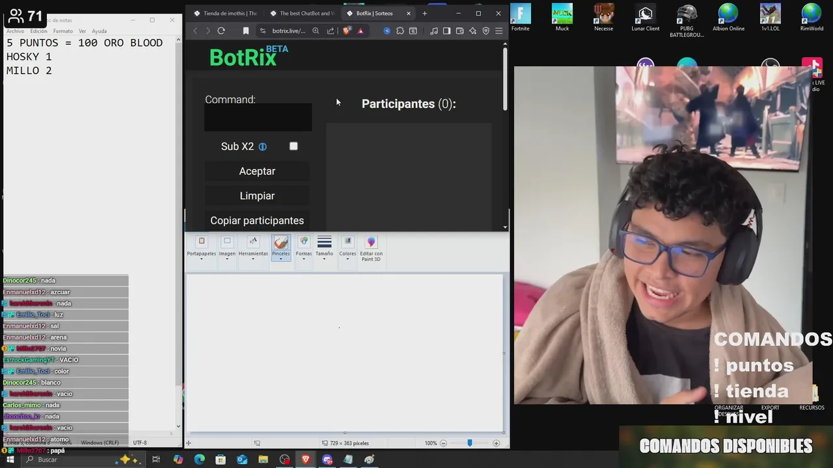This screenshot has width=833, height=468.
Task: Open Task View on taskbar
Action: [x=156, y=460]
